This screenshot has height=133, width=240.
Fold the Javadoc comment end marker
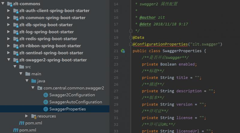tap(130, 30)
